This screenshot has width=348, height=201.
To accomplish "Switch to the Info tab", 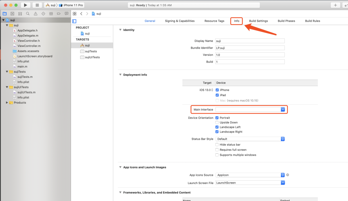I will [237, 21].
